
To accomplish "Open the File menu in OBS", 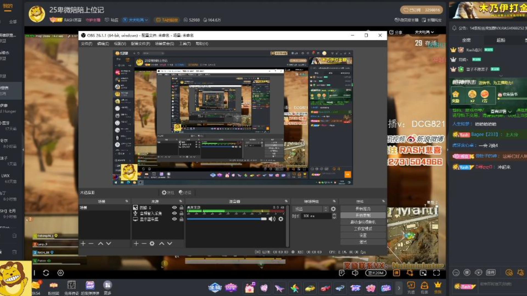I will tap(86, 44).
